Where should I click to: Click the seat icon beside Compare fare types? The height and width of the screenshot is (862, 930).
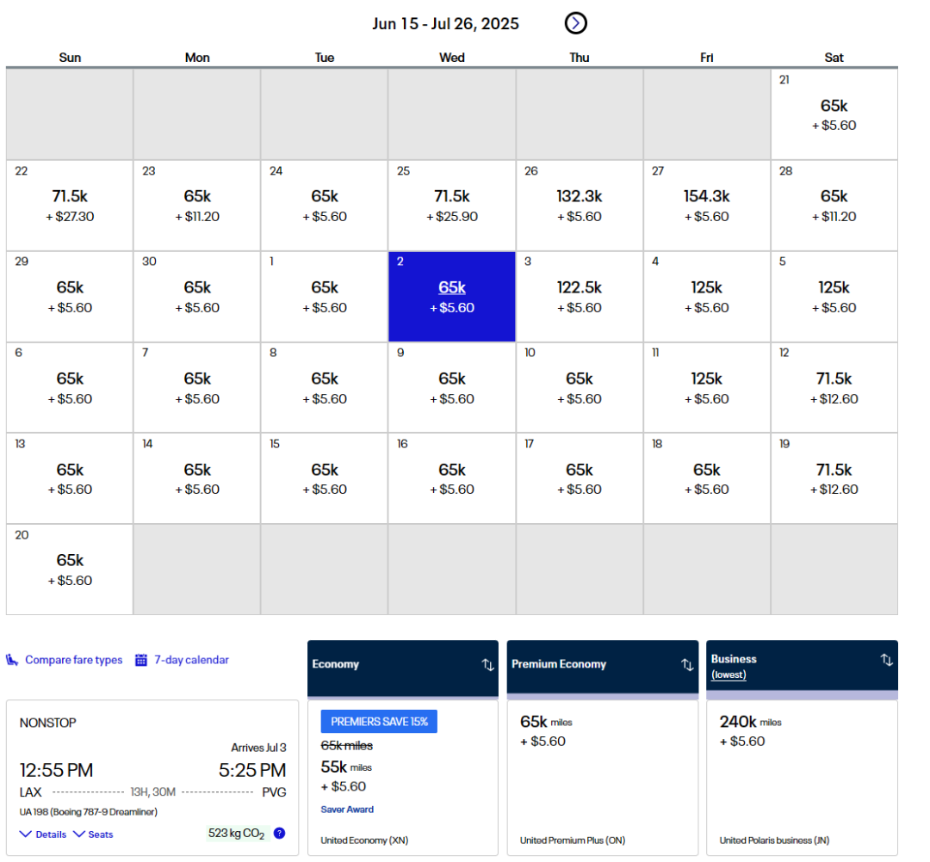[x=13, y=660]
